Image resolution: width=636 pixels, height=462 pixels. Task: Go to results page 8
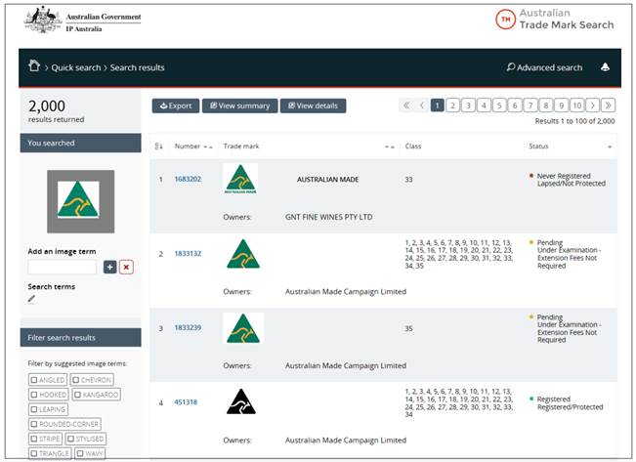coord(546,105)
